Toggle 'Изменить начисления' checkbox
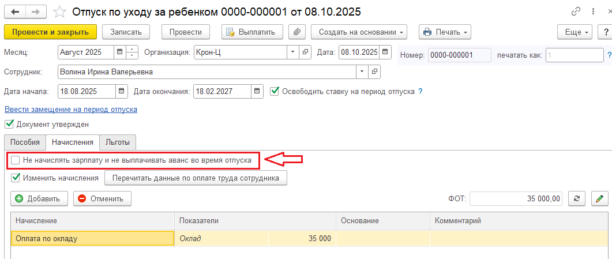 pyautogui.click(x=15, y=178)
